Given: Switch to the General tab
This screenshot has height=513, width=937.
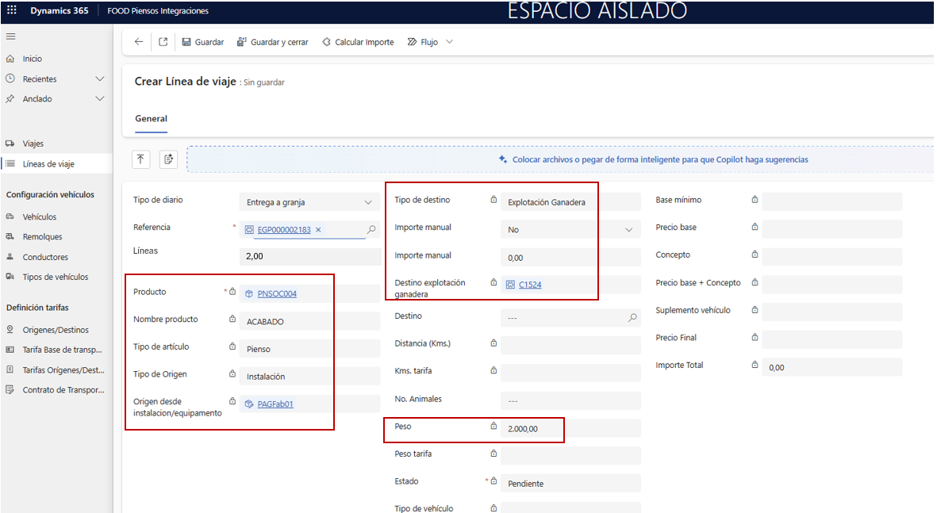Looking at the screenshot, I should pos(151,119).
